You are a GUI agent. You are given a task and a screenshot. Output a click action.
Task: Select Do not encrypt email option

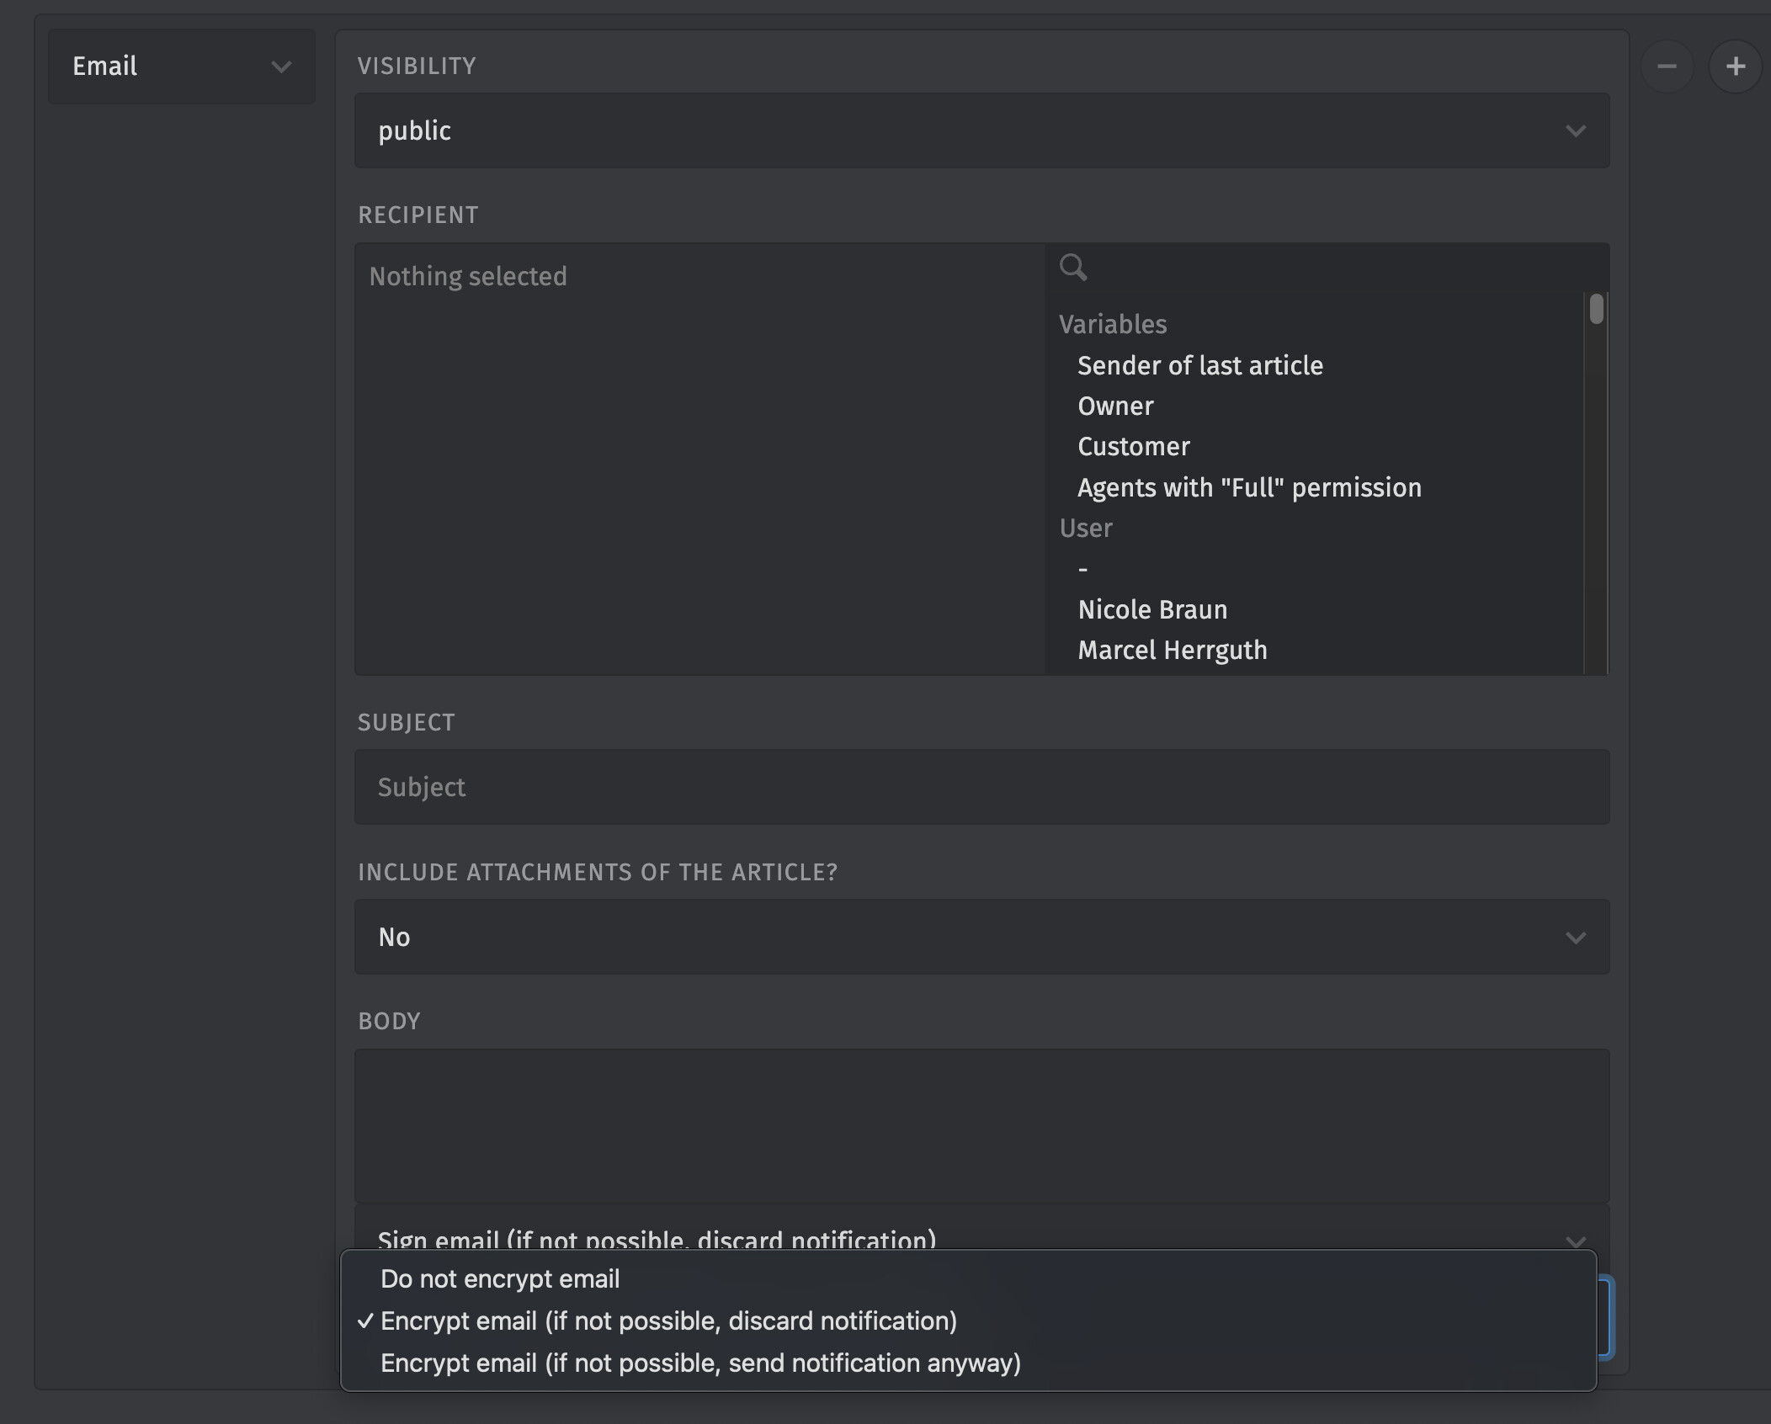[x=500, y=1278]
